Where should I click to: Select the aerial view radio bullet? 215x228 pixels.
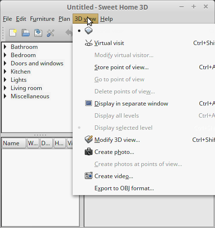coord(79,30)
